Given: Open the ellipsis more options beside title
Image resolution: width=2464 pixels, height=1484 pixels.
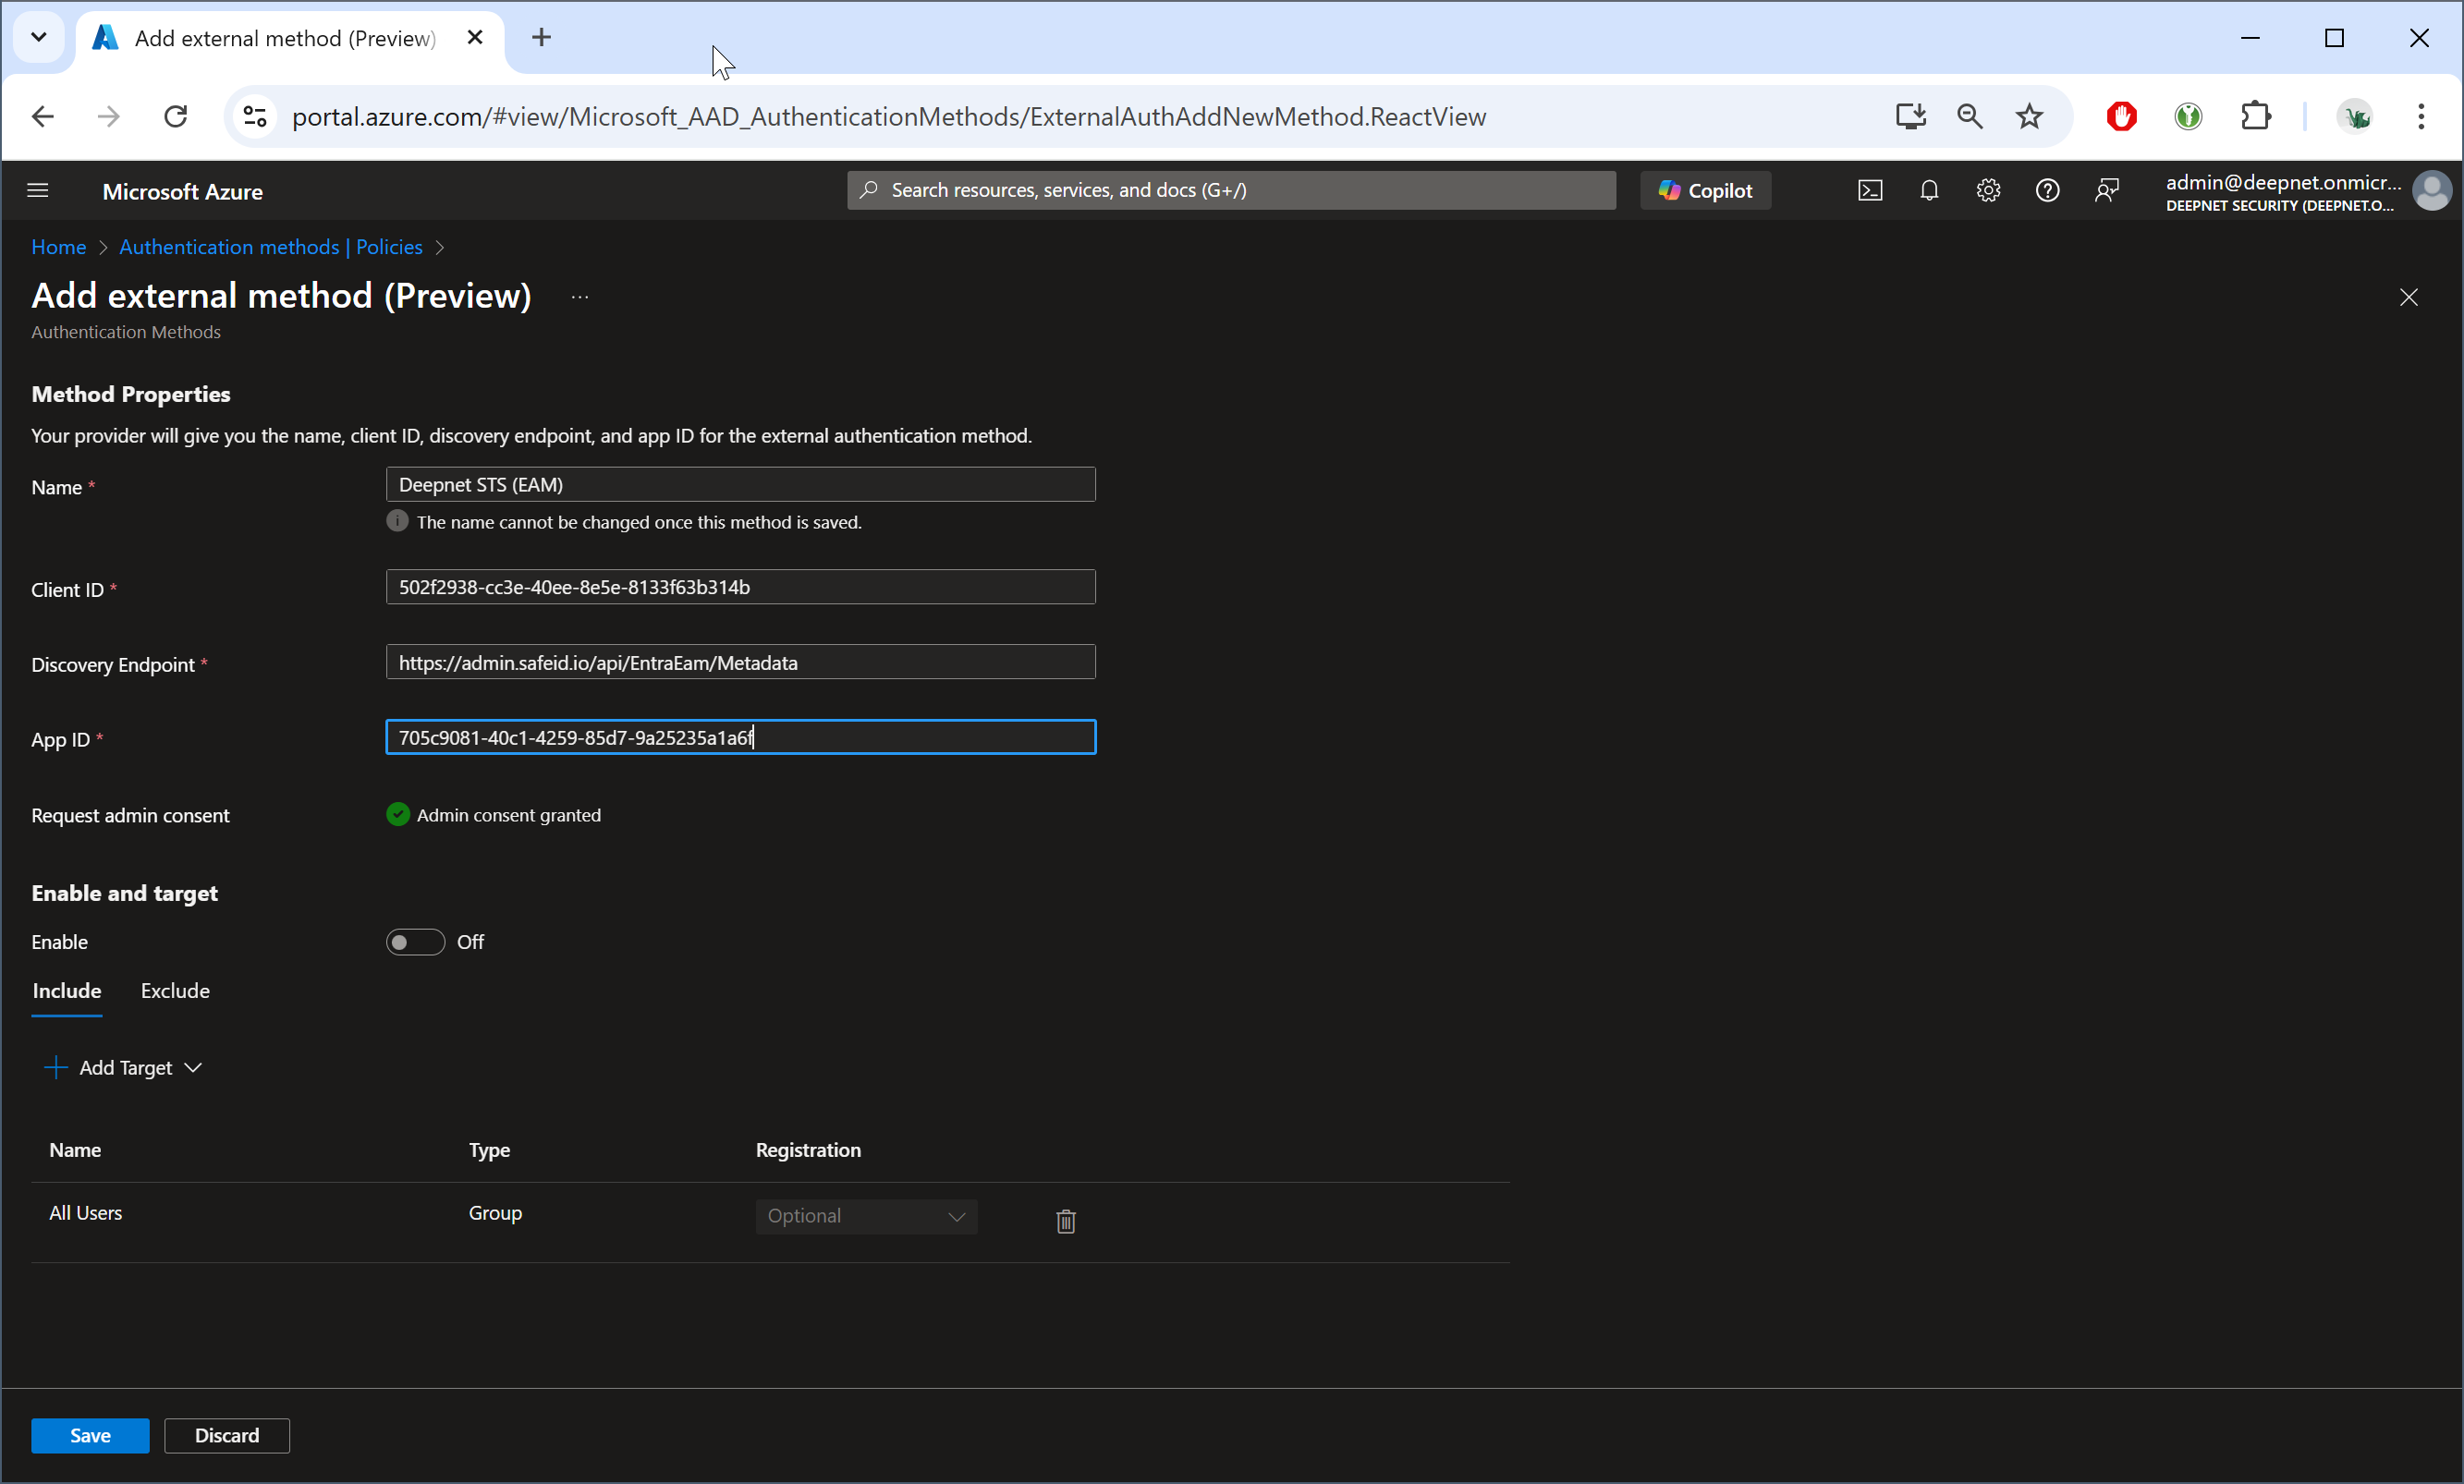Looking at the screenshot, I should pyautogui.click(x=580, y=297).
